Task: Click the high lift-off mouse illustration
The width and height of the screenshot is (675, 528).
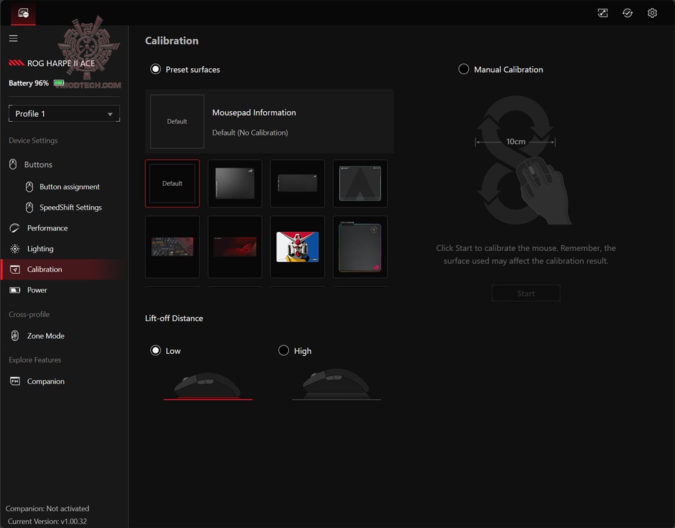Action: point(336,384)
